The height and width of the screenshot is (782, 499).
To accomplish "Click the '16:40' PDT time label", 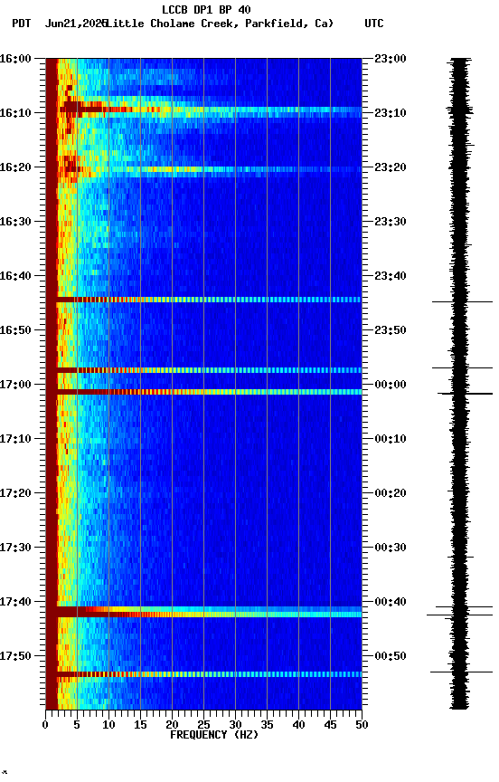I will click(15, 276).
